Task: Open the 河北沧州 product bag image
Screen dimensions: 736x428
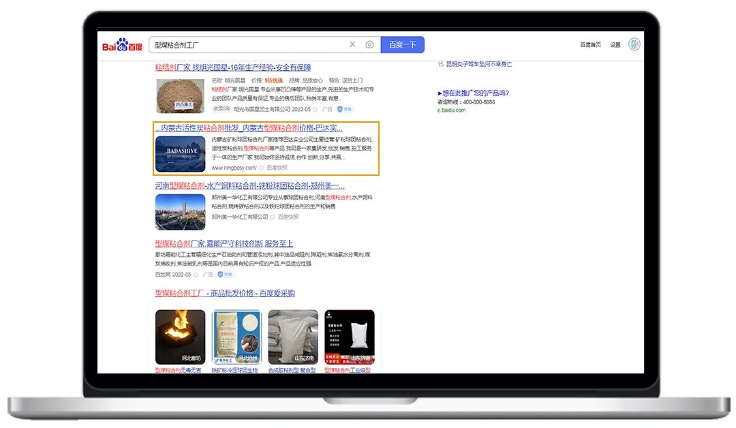Action: [236, 337]
